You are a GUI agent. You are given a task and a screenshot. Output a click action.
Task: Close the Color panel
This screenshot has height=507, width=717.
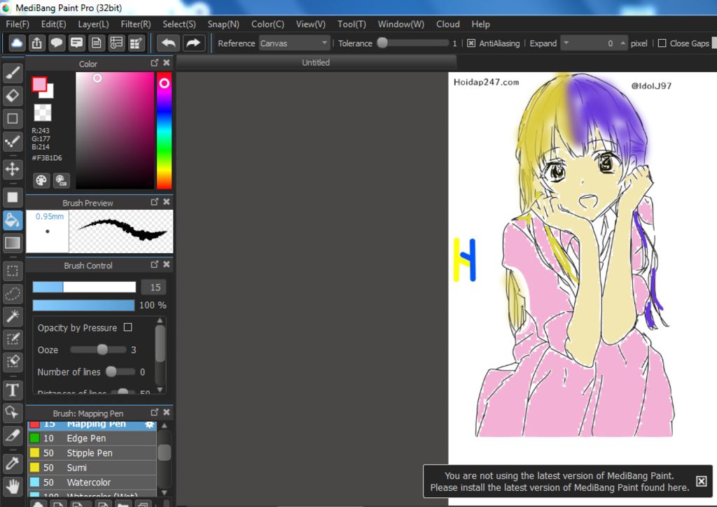167,63
